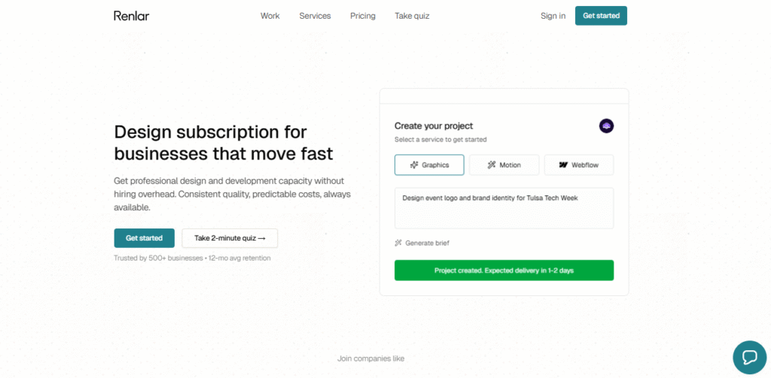Go to Services in the navigation
Image resolution: width=771 pixels, height=378 pixels.
pyautogui.click(x=315, y=16)
